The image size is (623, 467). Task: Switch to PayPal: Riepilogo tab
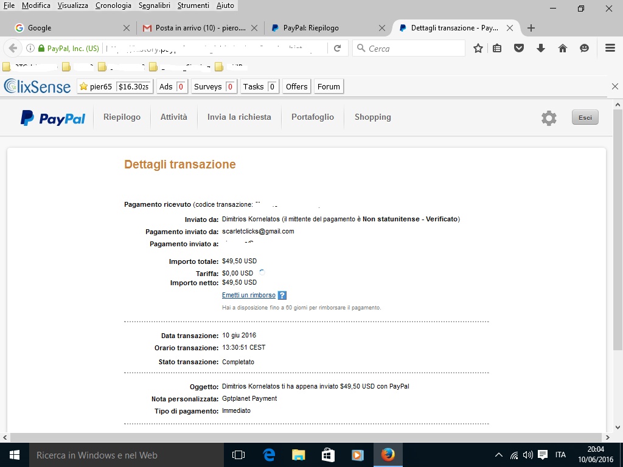pyautogui.click(x=328, y=28)
